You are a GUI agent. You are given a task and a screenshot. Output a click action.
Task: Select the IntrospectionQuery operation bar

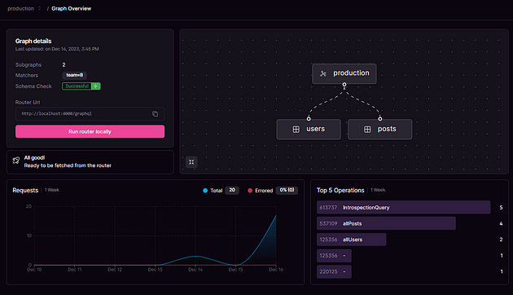[403, 207]
